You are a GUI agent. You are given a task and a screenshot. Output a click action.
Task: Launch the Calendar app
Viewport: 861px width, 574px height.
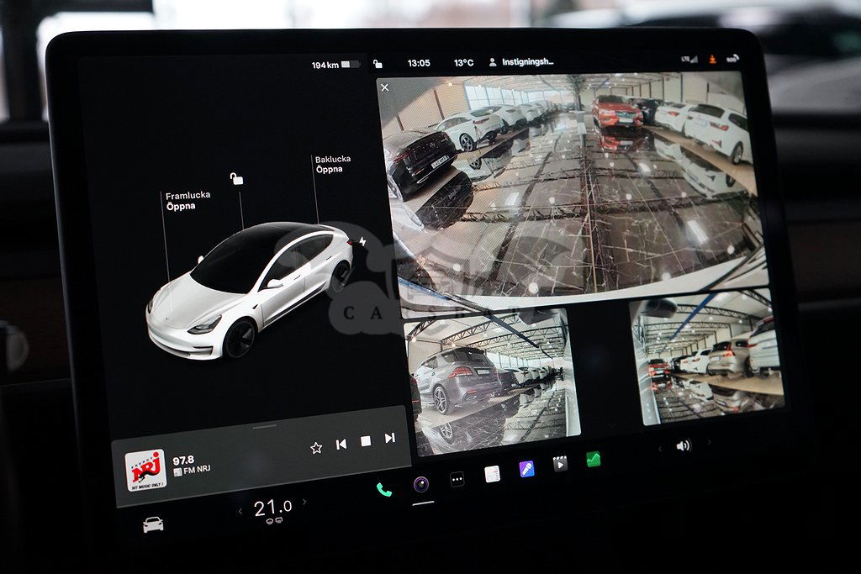coord(493,474)
